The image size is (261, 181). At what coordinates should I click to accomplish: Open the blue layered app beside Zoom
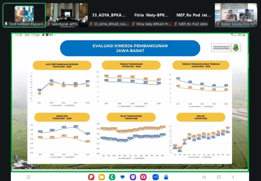[x=166, y=177]
